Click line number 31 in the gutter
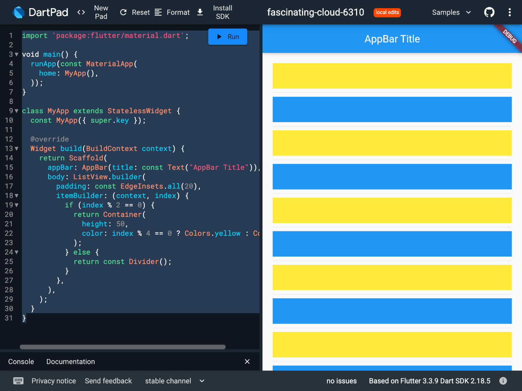 (9, 318)
